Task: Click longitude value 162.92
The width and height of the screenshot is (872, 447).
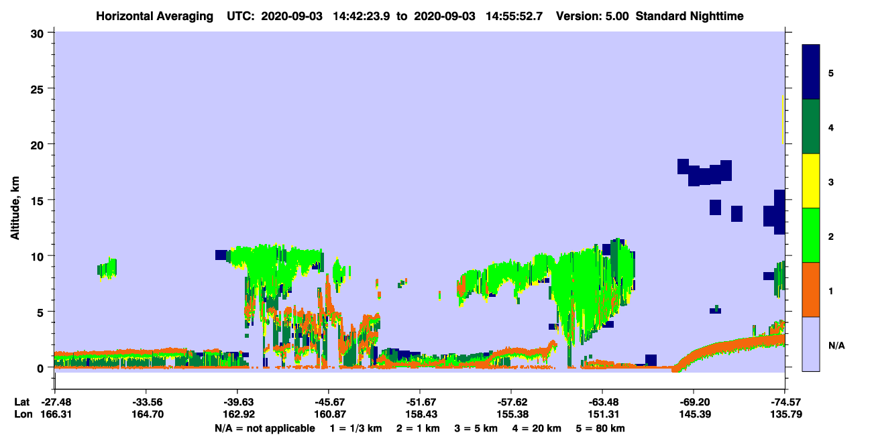Action: point(237,415)
